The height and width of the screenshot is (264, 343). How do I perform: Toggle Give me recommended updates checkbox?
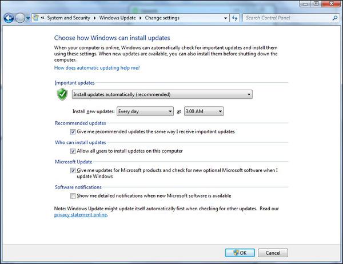73,132
